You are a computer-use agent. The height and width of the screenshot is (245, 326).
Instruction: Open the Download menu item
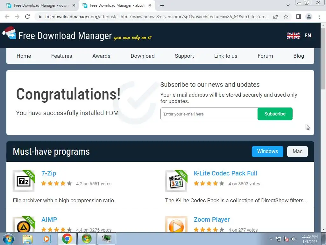[143, 56]
